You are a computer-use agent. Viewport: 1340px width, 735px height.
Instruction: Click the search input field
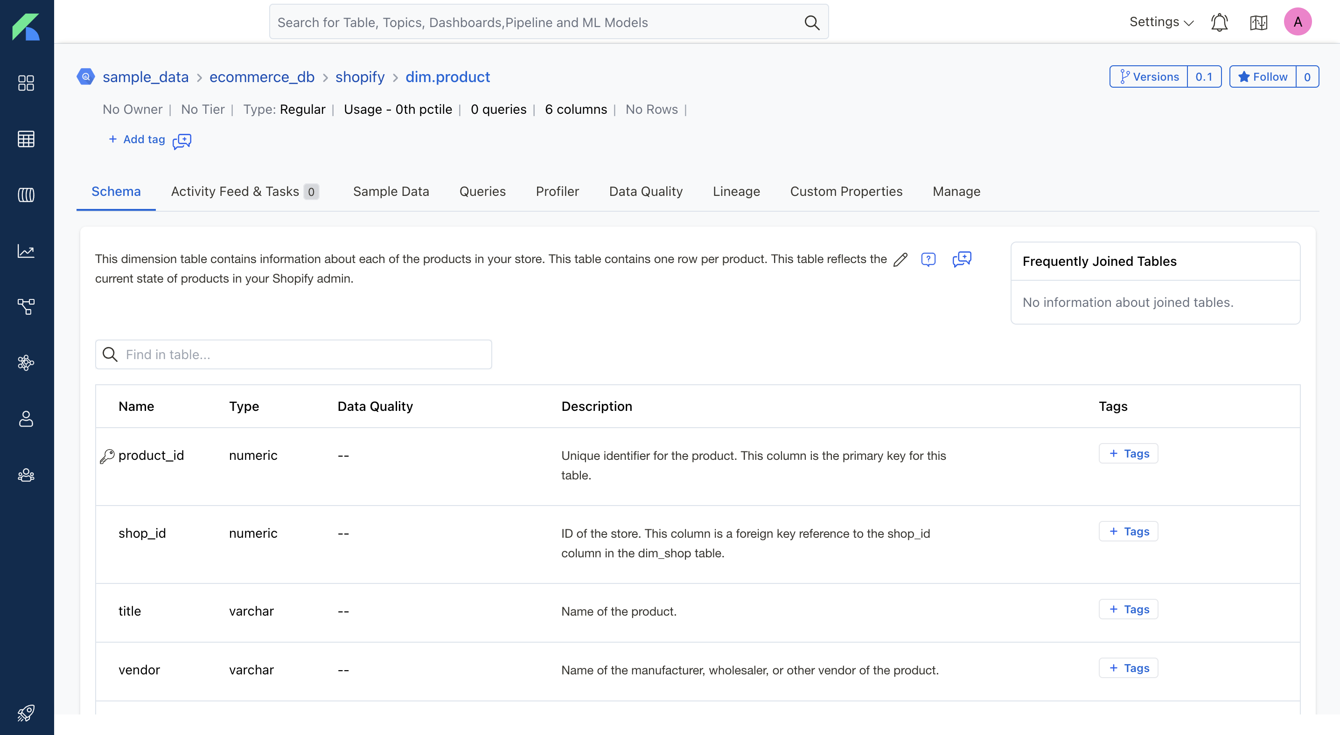click(x=550, y=22)
